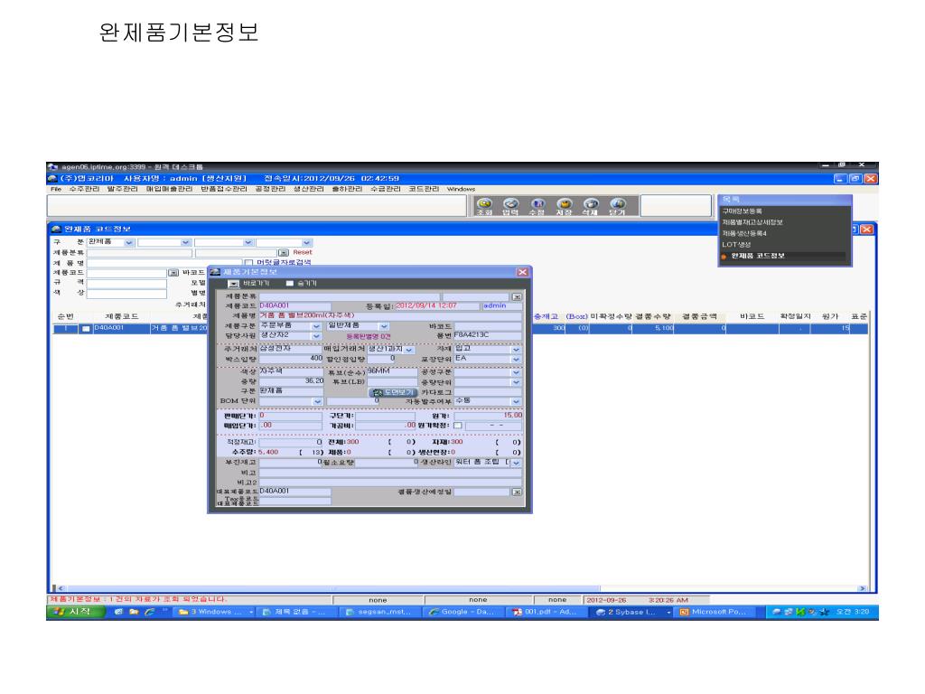Open 001.pdf Adobe taskbar item

[547, 612]
